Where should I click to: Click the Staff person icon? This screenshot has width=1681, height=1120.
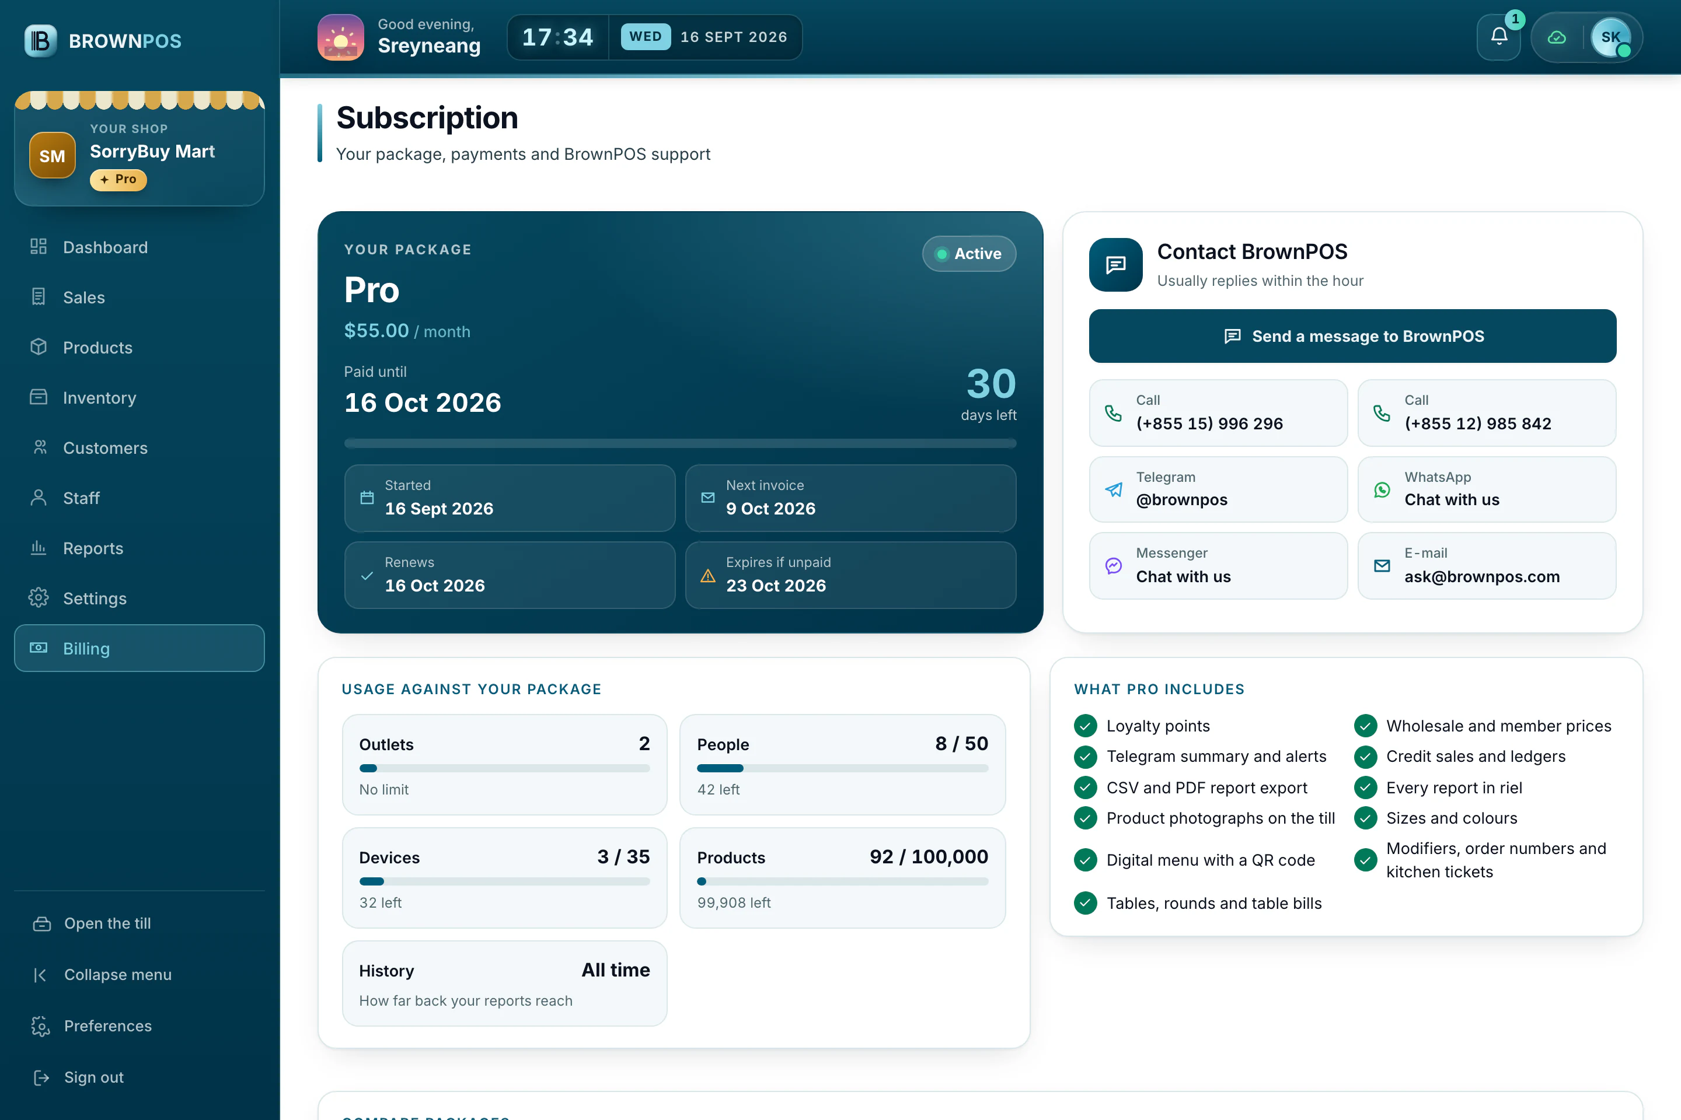click(39, 498)
